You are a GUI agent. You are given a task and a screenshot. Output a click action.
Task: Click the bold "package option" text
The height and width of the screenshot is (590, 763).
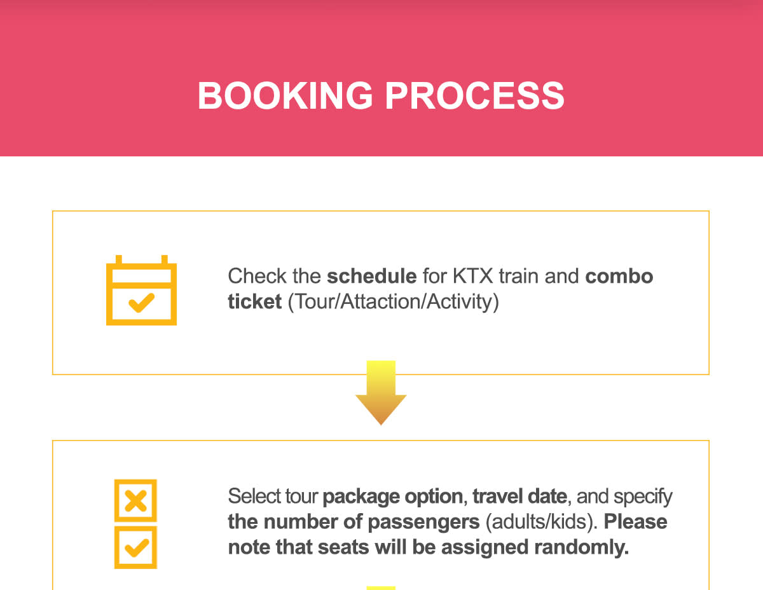pos(392,496)
